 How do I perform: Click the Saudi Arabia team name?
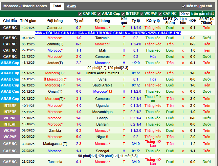102,85
